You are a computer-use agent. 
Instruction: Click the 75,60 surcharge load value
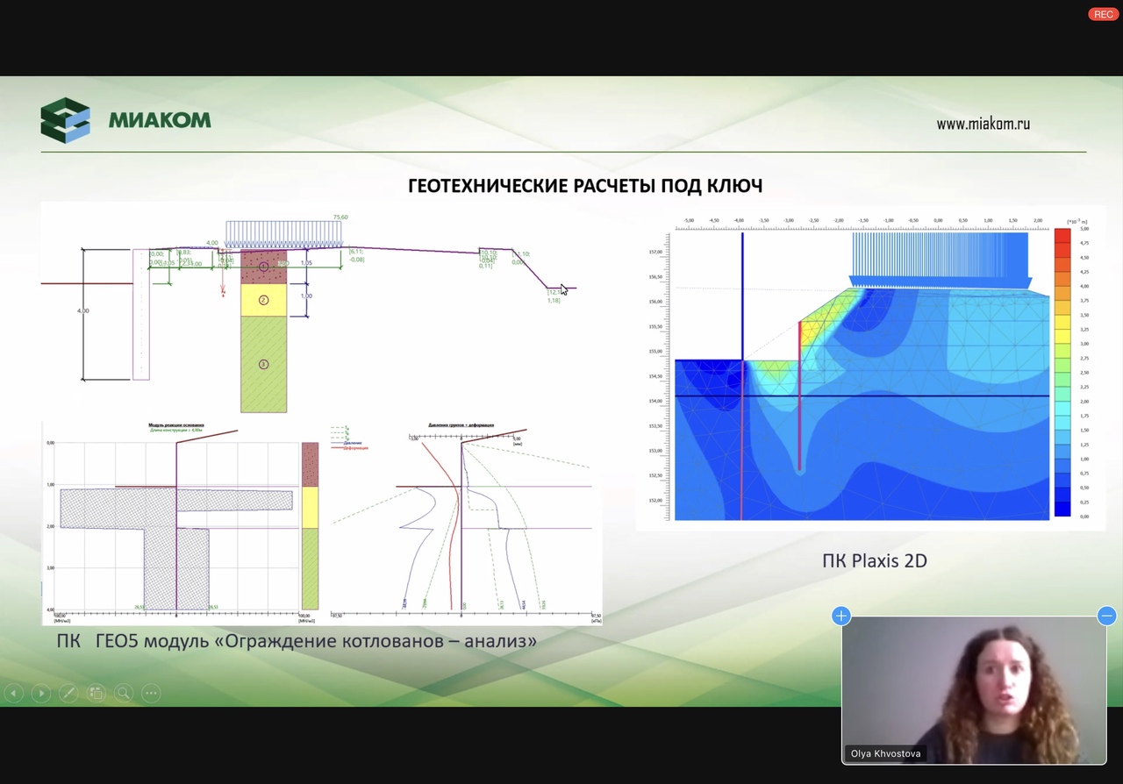pos(340,217)
